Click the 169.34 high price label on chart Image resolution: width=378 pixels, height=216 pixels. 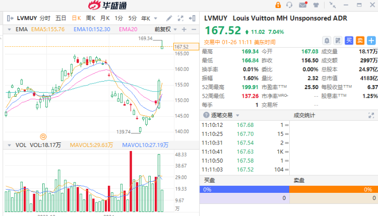click(145, 38)
